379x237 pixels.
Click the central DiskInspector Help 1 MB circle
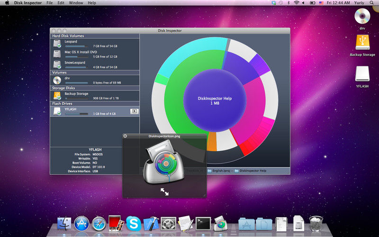click(x=215, y=100)
